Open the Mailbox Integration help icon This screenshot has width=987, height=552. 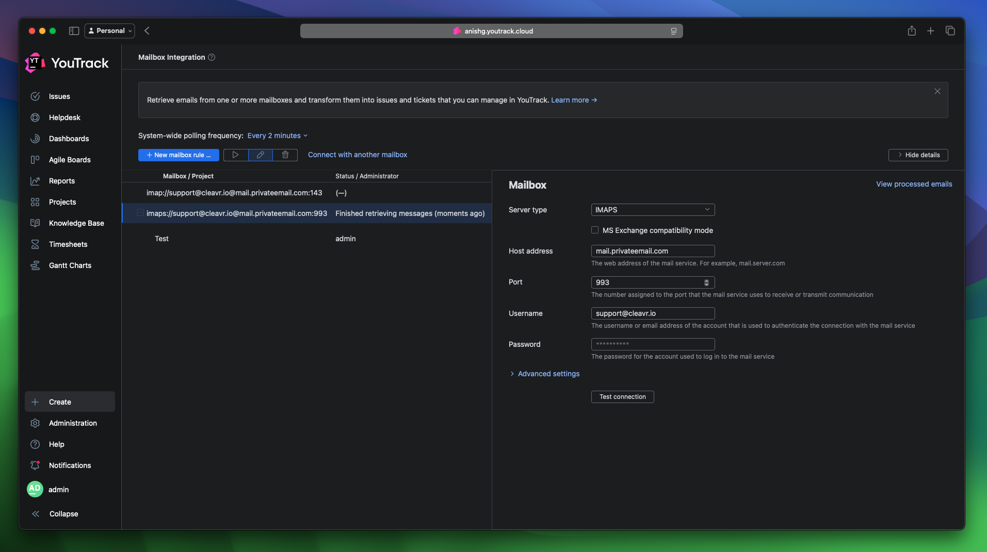pos(212,57)
